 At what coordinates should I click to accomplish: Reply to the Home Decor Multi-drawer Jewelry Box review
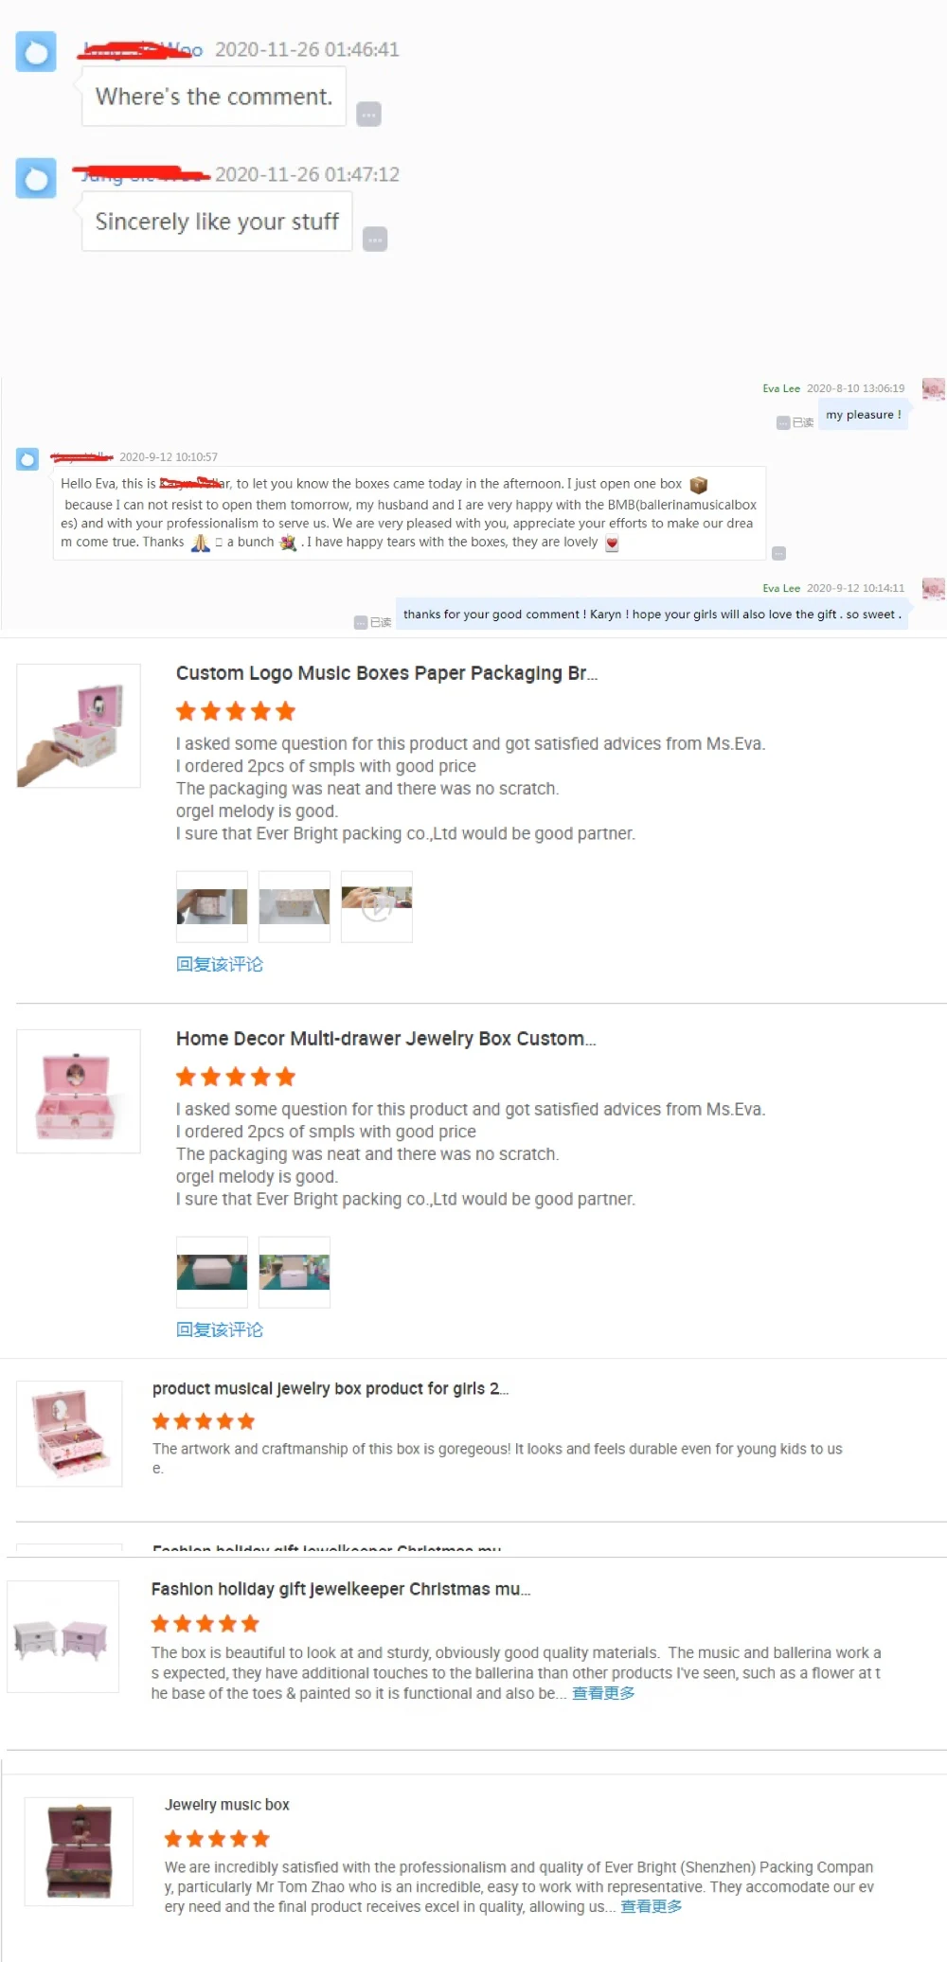tap(220, 1329)
